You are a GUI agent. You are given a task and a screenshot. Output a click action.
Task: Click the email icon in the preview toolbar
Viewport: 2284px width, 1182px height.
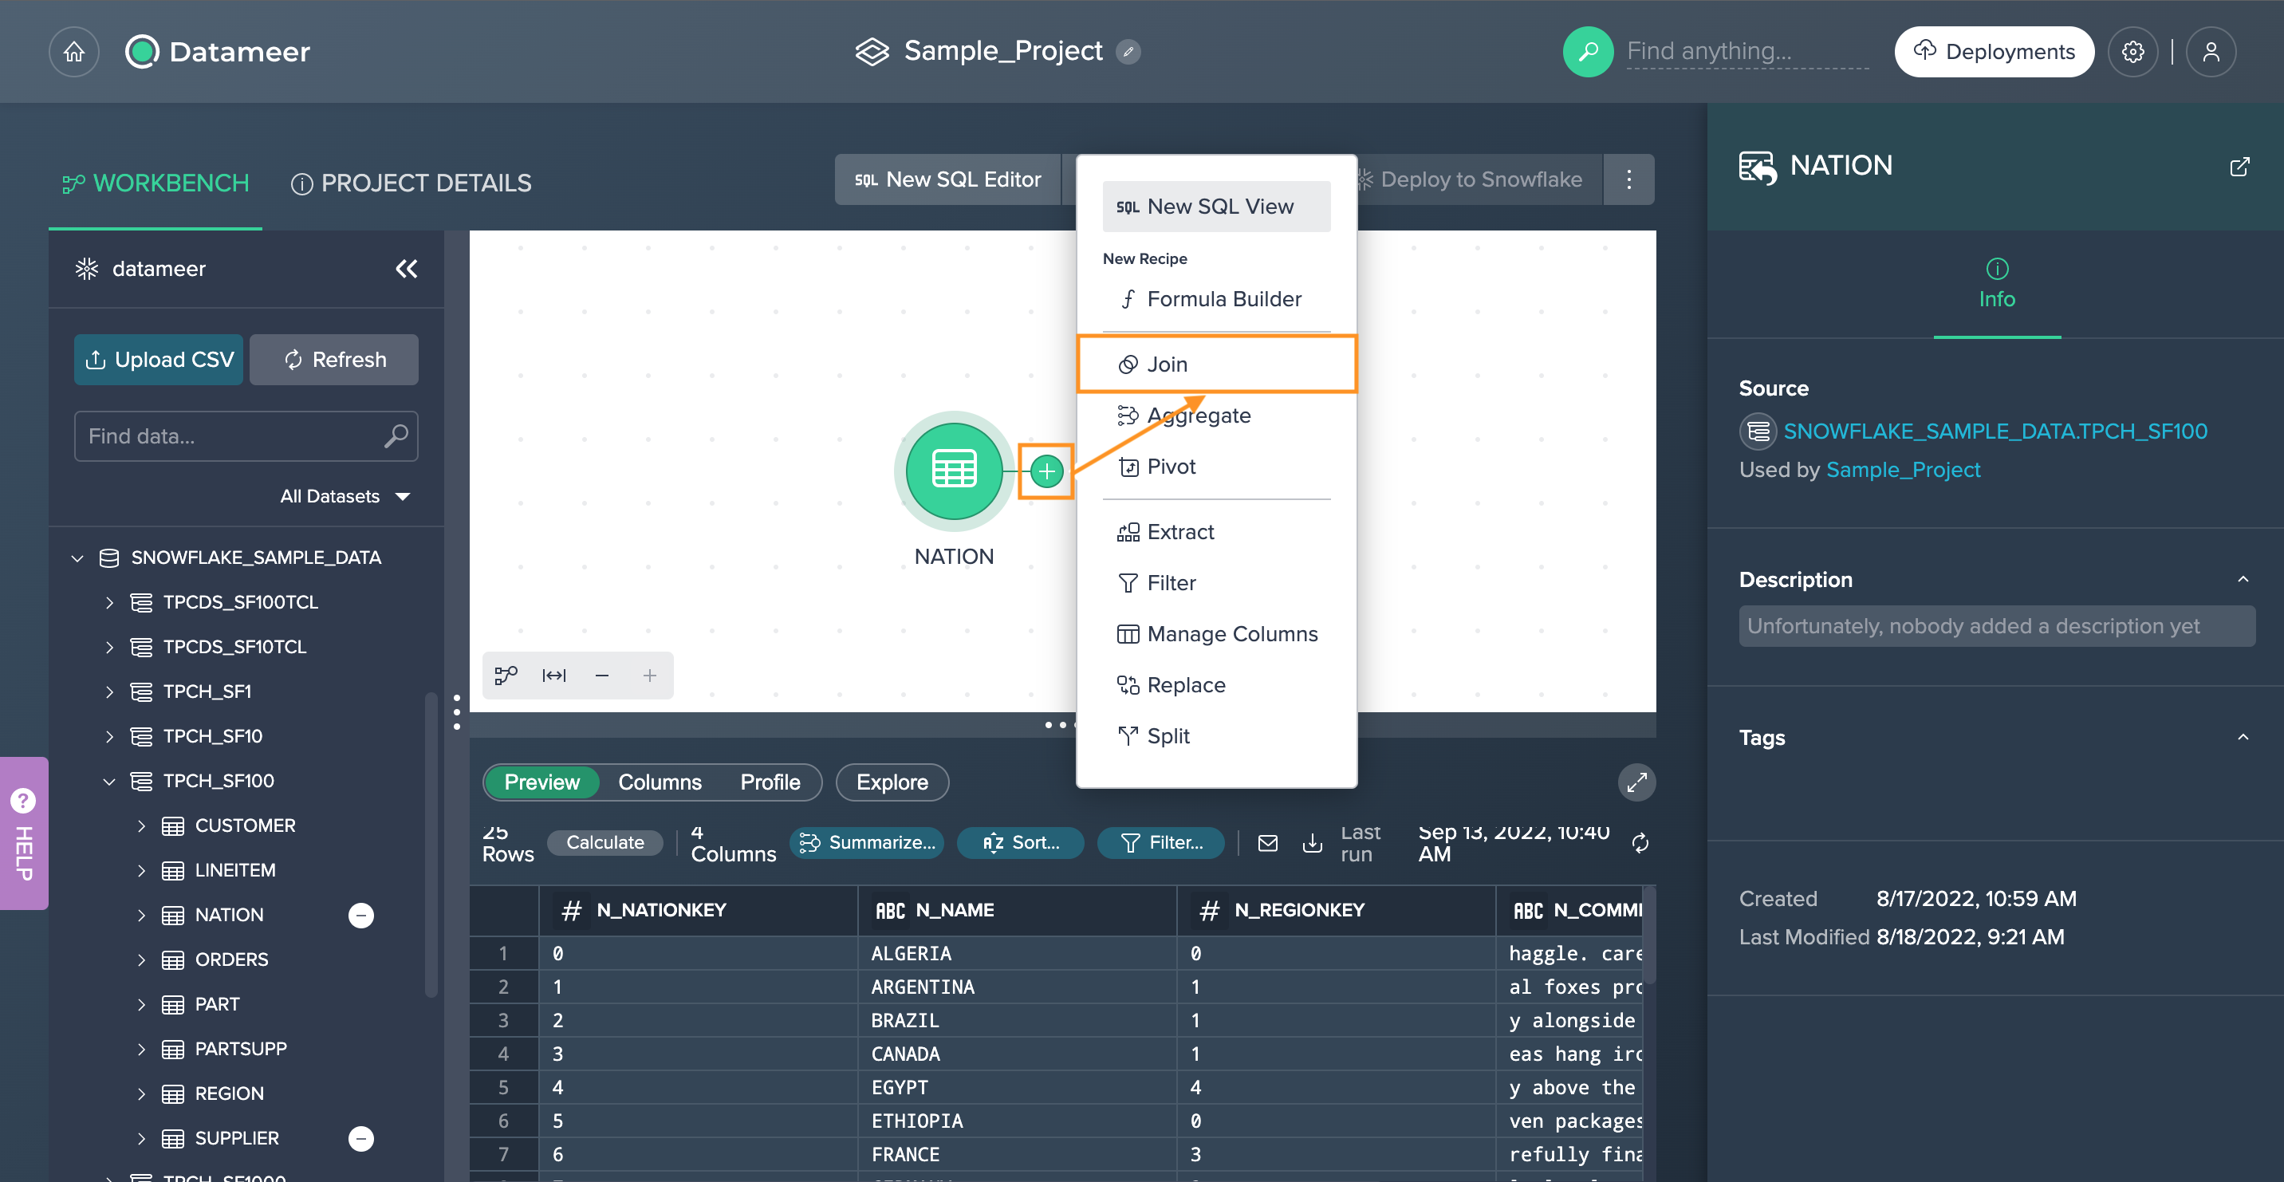pyautogui.click(x=1268, y=842)
